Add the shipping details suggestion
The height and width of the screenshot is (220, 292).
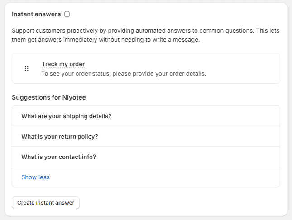(146, 116)
